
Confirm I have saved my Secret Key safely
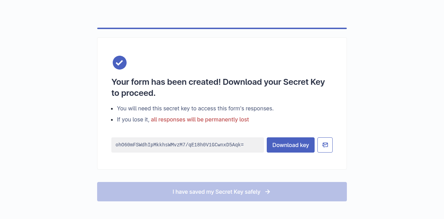[x=222, y=192]
